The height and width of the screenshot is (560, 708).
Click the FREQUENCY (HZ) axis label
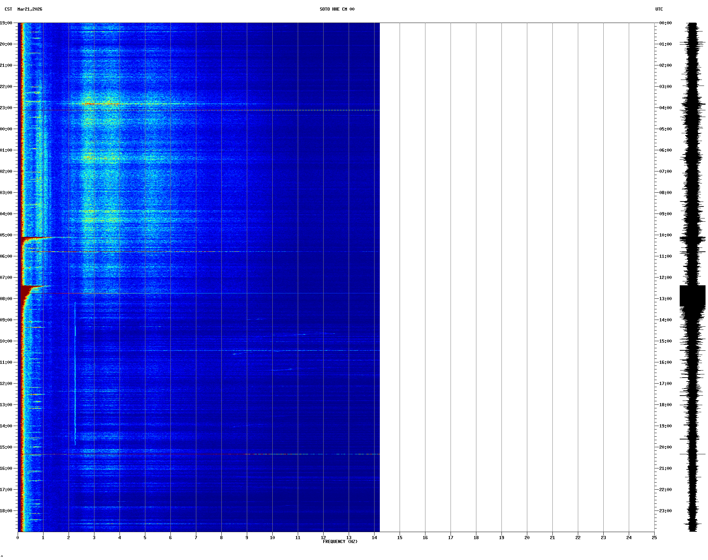[x=340, y=542]
